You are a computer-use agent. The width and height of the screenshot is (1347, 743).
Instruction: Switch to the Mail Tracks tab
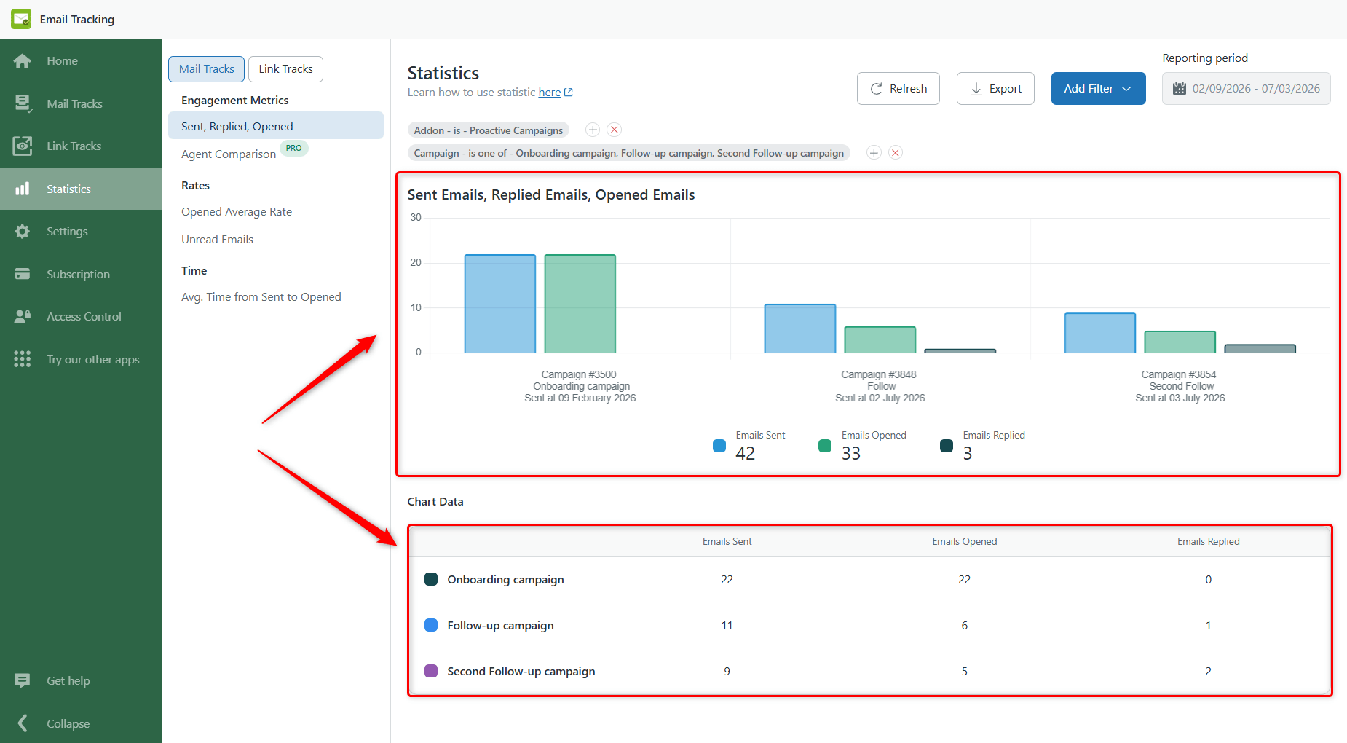click(x=207, y=69)
